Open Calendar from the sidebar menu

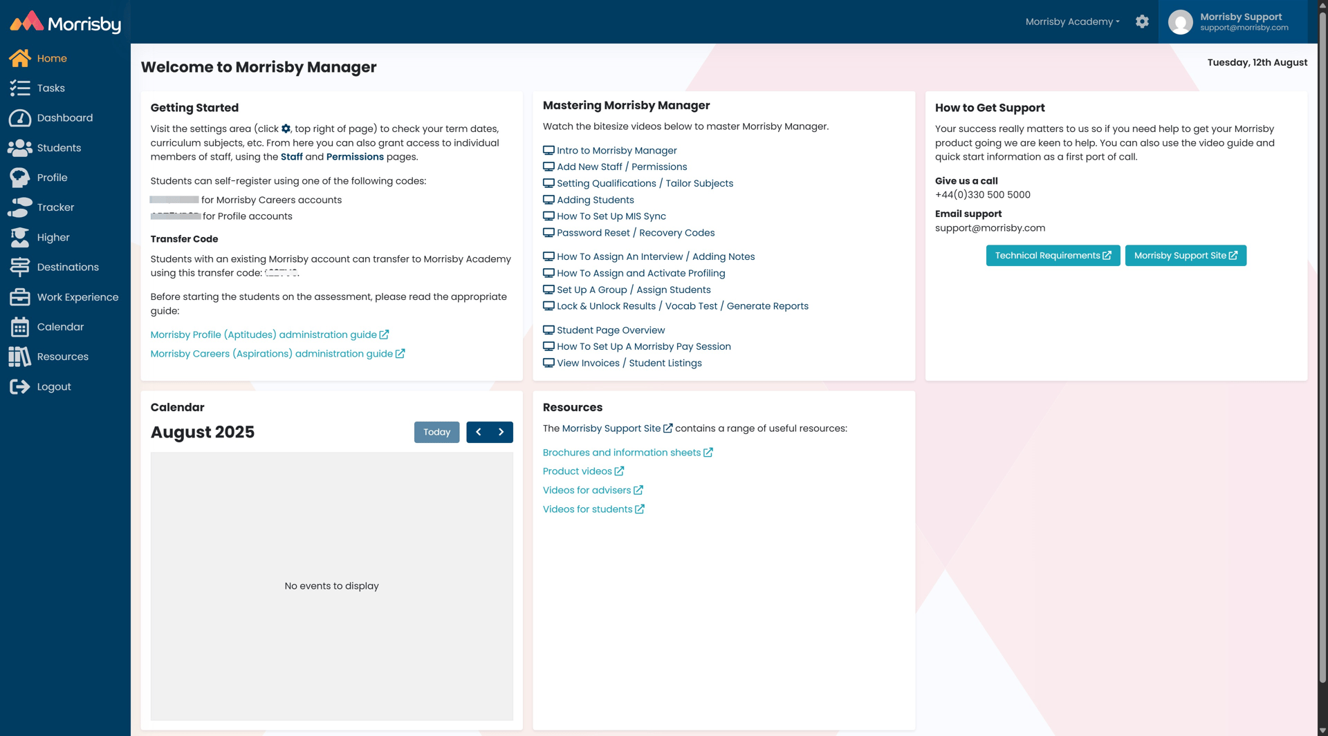(60, 327)
